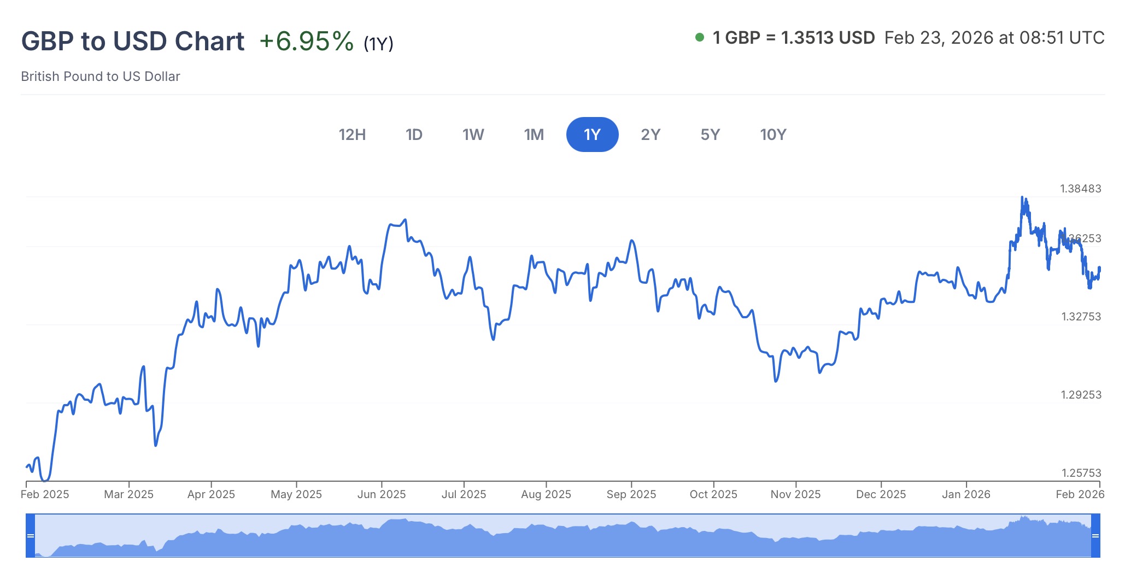The width and height of the screenshot is (1125, 561).
Task: Select the 10Y time range
Action: (x=773, y=135)
